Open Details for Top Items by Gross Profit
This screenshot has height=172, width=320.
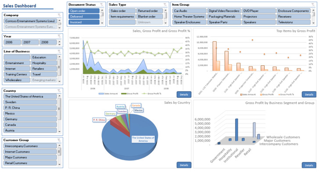309,95
